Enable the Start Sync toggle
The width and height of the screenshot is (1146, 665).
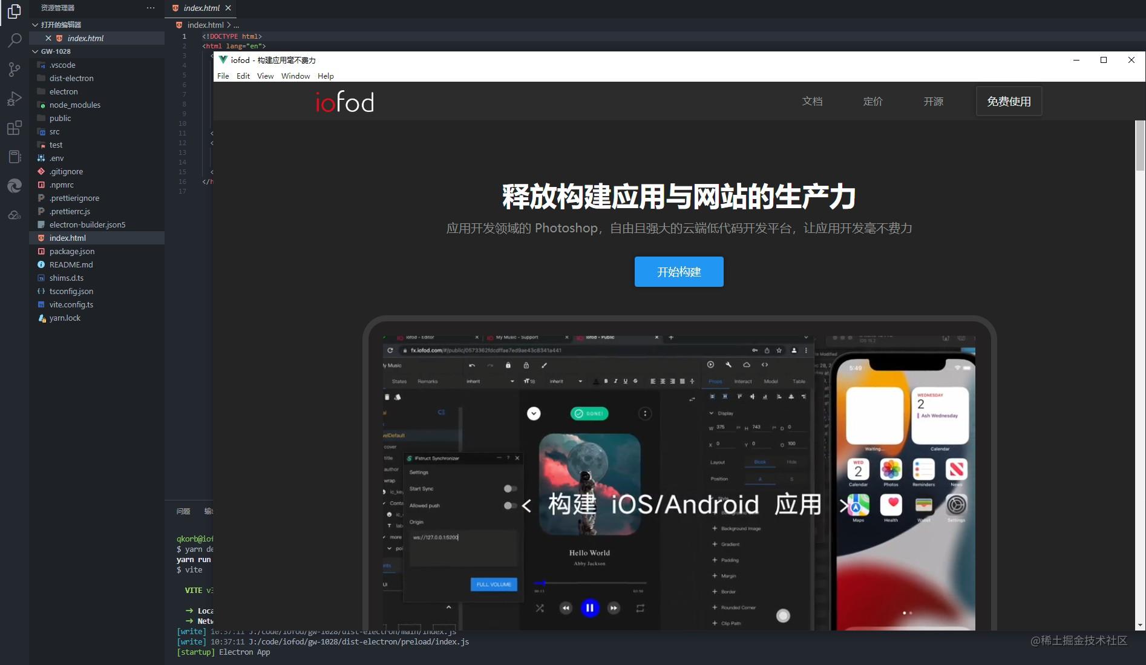tap(510, 488)
